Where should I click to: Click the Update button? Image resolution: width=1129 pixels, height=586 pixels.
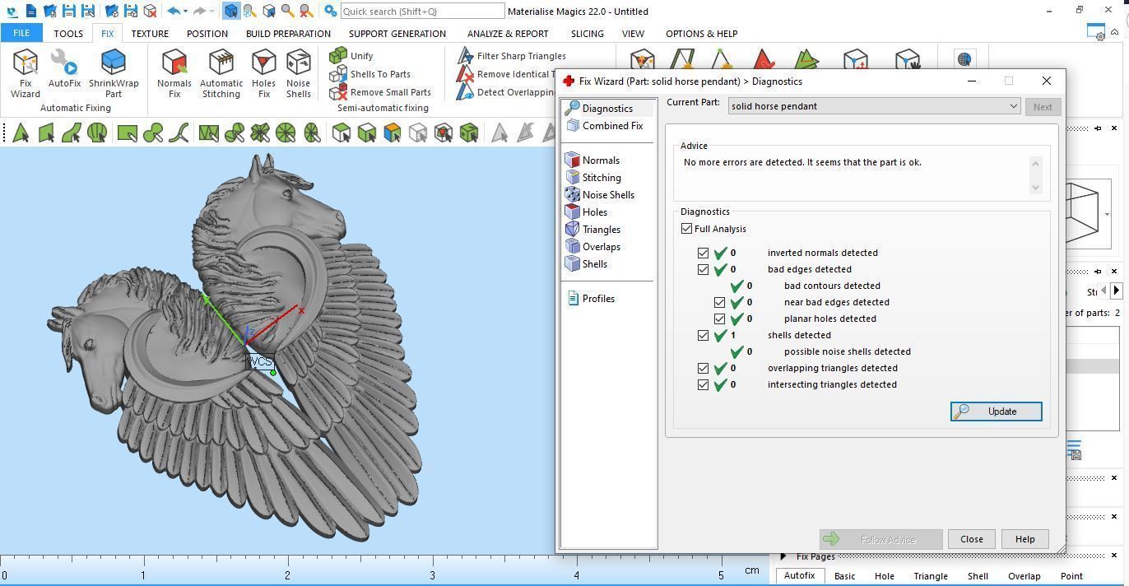tap(996, 412)
